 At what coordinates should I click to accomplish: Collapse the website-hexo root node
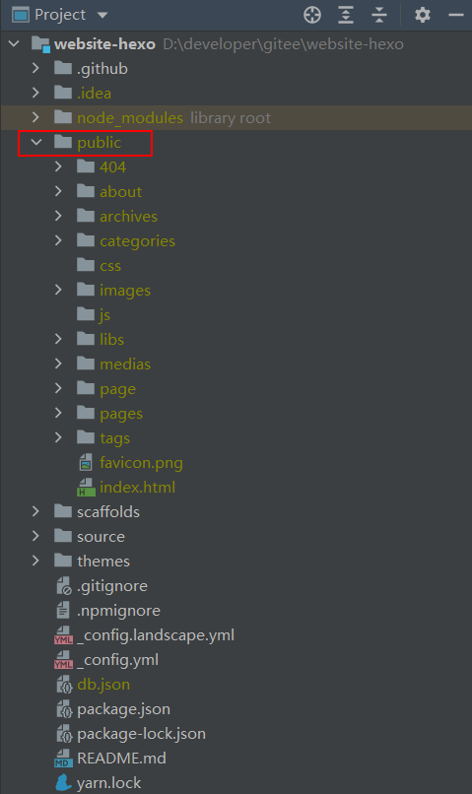(14, 43)
